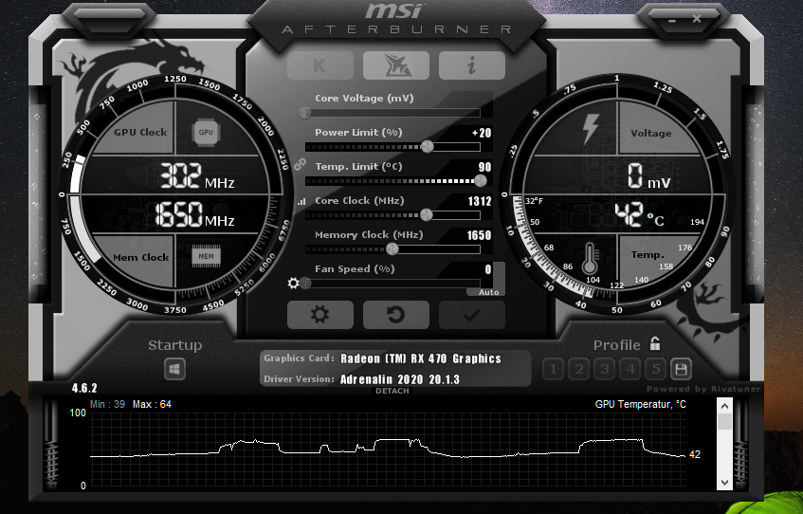Open the core clock curve editor bars icon
Viewport: 803px width, 514px height.
coord(301,202)
